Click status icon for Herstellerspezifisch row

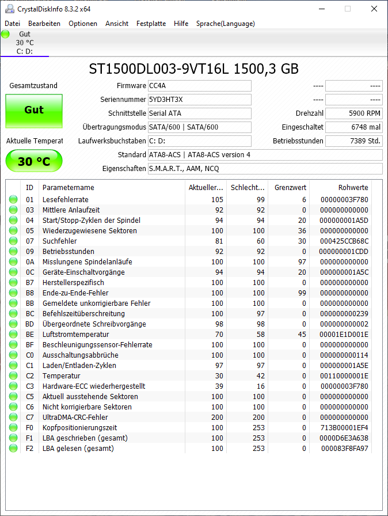pyautogui.click(x=13, y=282)
